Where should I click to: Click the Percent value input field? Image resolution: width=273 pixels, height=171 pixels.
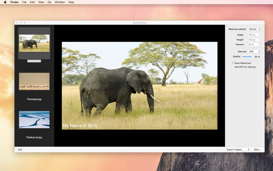click(x=254, y=44)
